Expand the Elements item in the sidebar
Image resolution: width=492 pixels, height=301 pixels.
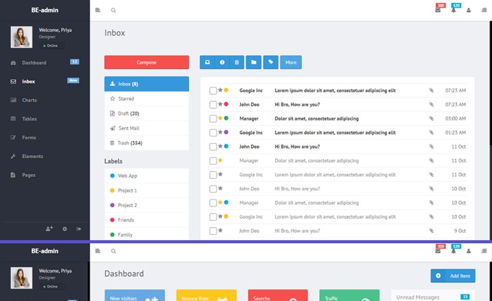click(x=32, y=157)
